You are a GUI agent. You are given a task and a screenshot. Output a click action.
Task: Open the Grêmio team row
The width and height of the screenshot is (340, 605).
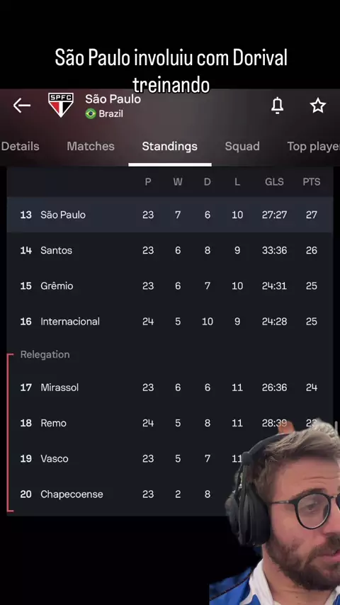170,286
